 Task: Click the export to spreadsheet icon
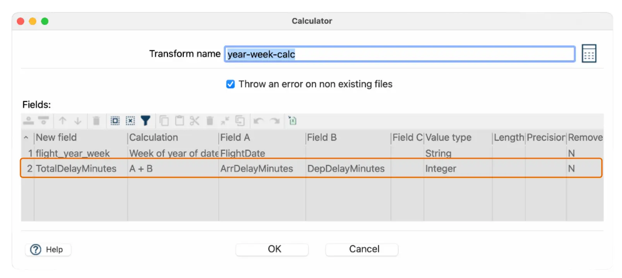[292, 121]
